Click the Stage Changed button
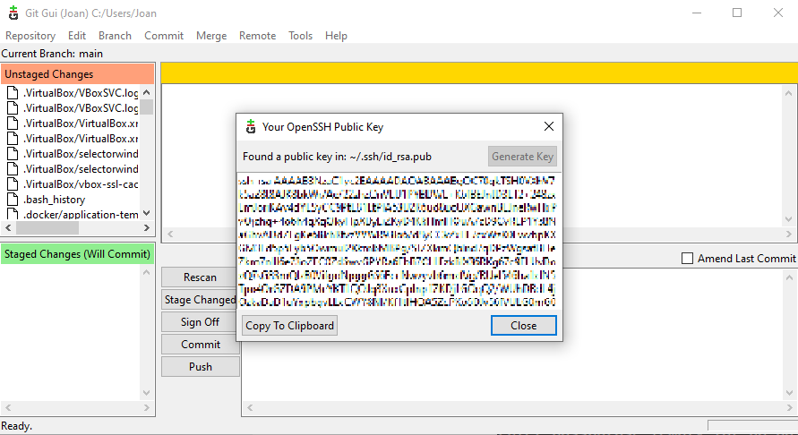The height and width of the screenshot is (435, 798). point(199,300)
